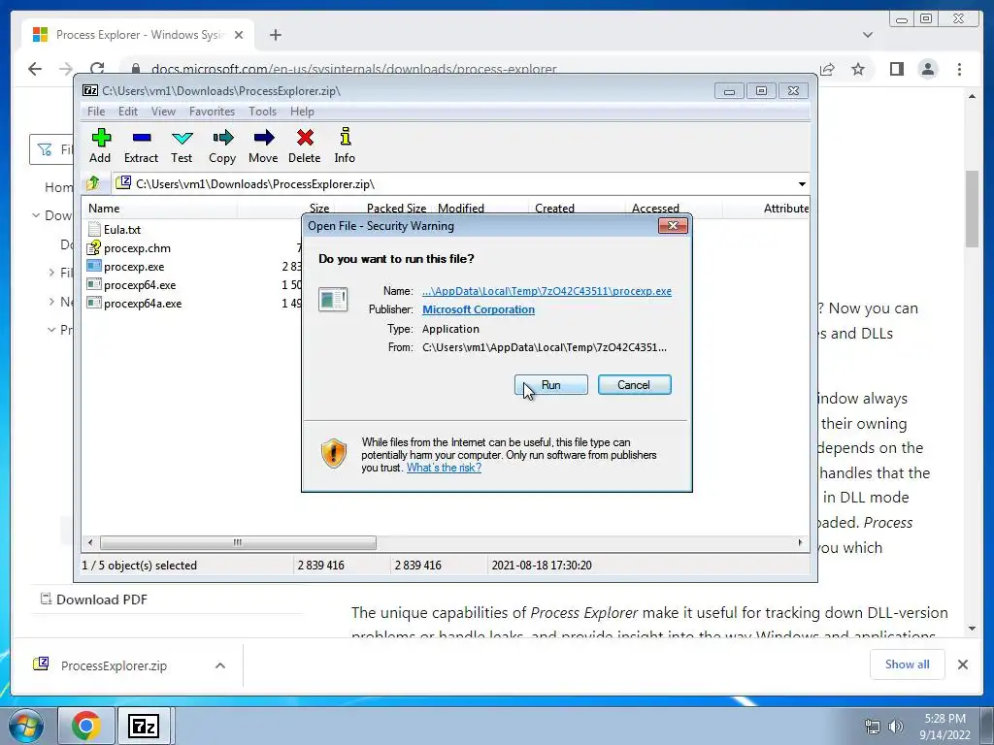Bookmark the page with the star icon
This screenshot has height=745, width=994.
tap(858, 69)
